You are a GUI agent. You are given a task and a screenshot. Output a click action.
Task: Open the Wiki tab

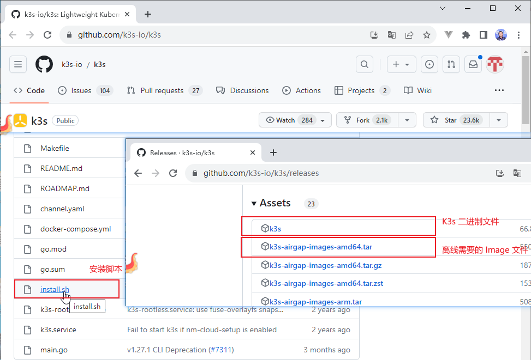pyautogui.click(x=417, y=90)
